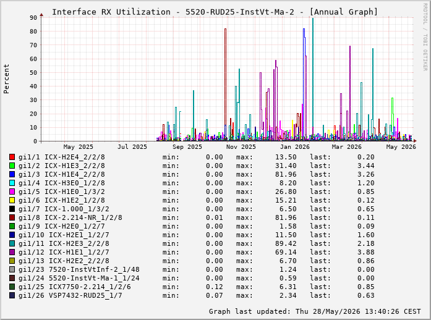The height and width of the screenshot is (320, 431).
Task: Click min value 0.07 for gi1/26
Action: (215, 295)
